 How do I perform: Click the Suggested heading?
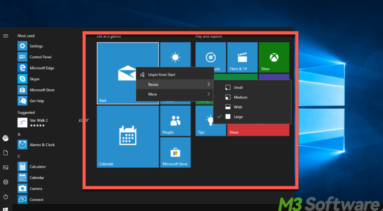[26, 113]
